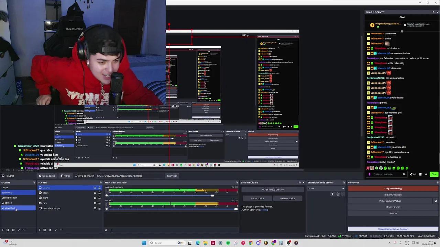Toggle visibility of CHAT source
The image size is (440, 247).
click(x=95, y=198)
